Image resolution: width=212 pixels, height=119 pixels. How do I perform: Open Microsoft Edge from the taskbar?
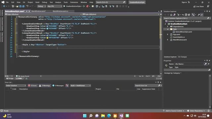coord(109,116)
